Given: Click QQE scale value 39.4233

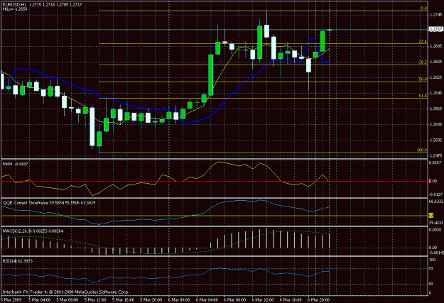Looking at the screenshot, I should tap(435, 223).
